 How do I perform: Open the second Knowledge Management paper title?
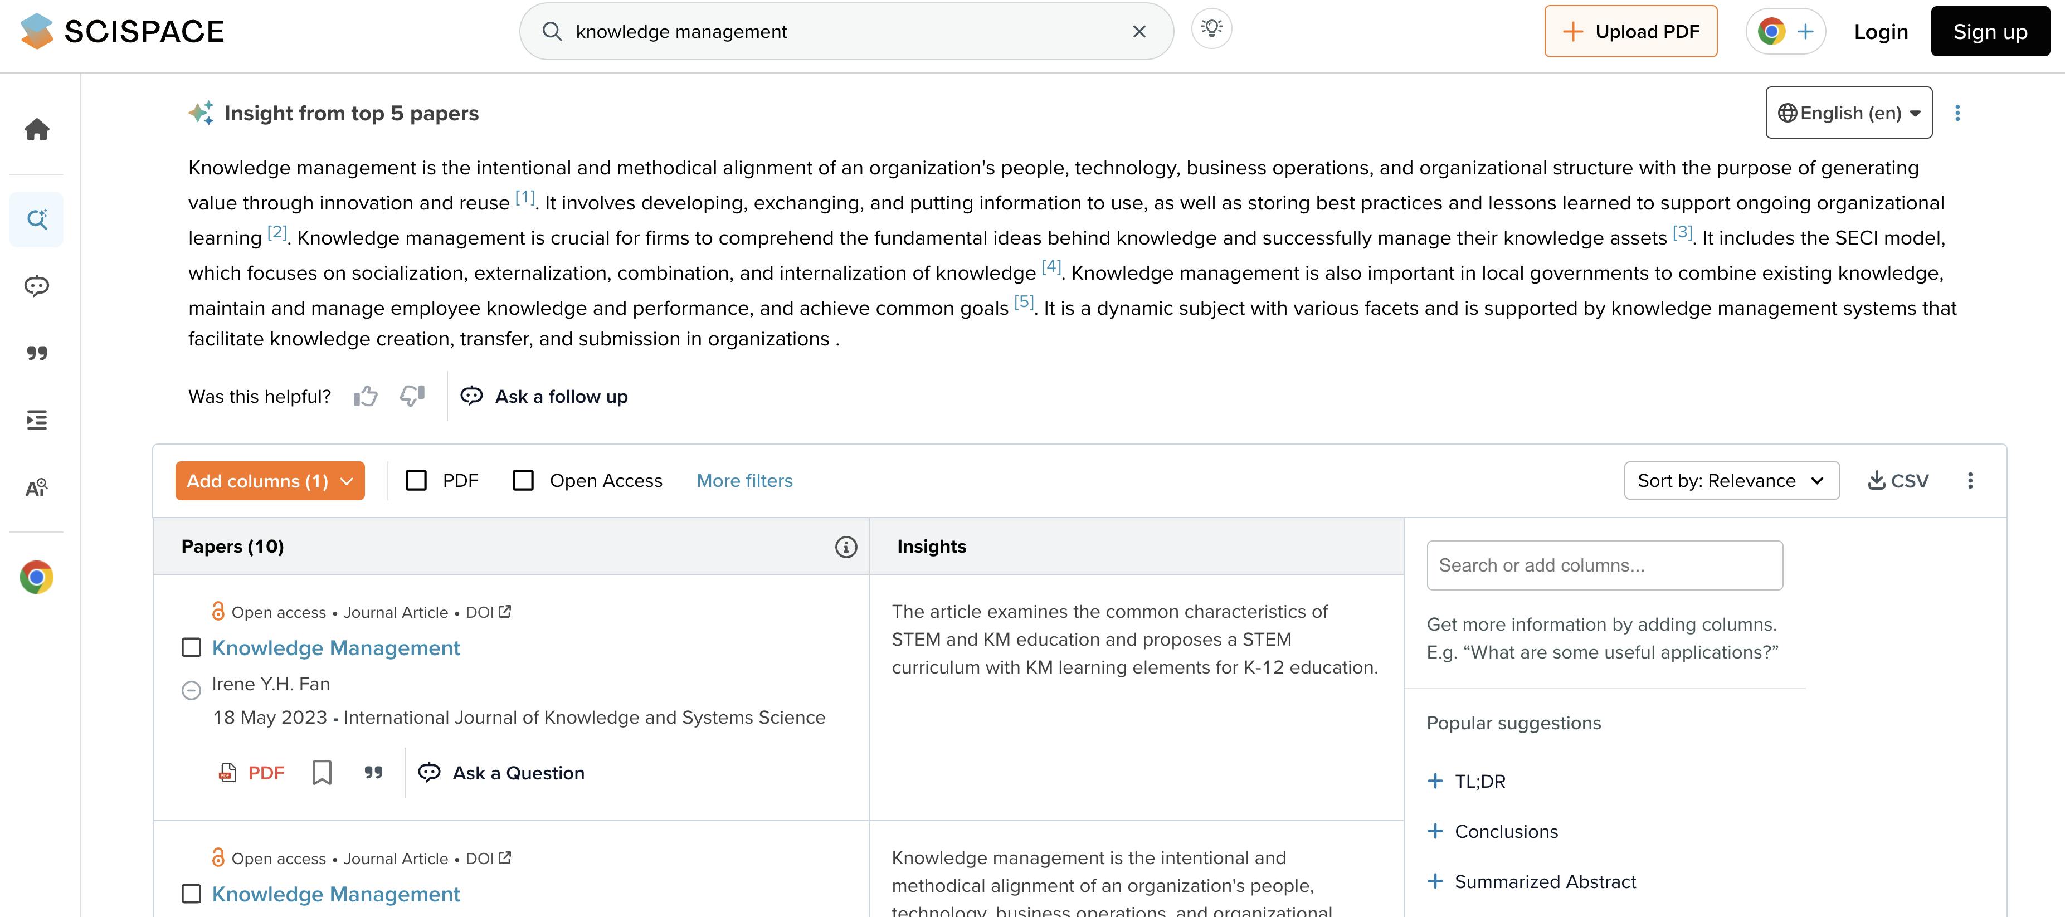tap(335, 894)
